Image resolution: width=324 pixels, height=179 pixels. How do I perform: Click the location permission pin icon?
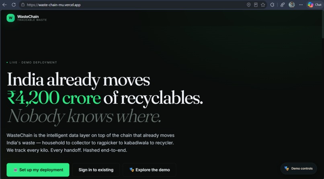(x=248, y=5)
